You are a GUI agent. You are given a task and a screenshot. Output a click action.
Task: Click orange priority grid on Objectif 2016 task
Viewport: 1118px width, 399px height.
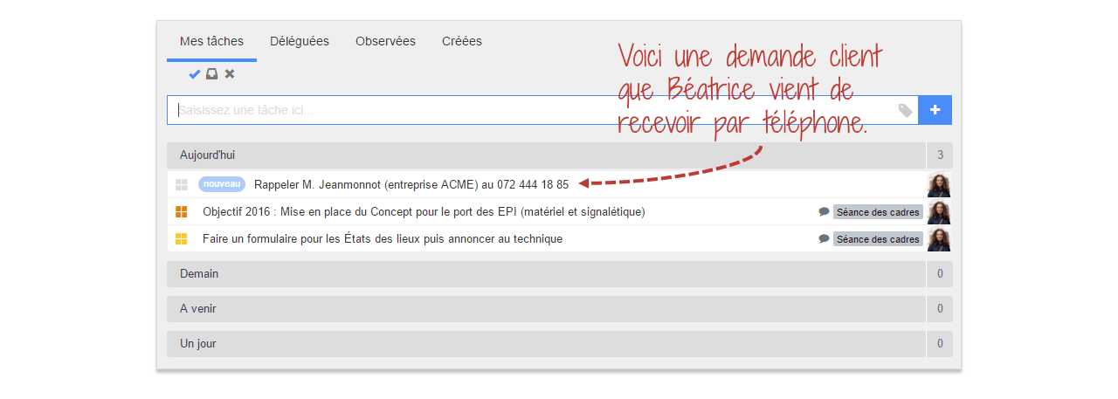[x=182, y=212]
